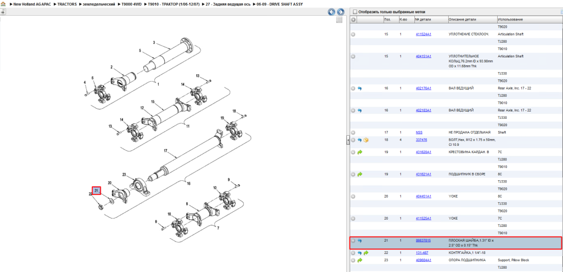Open part number link 131-487
This screenshot has height=272, width=563.
pos(422,253)
